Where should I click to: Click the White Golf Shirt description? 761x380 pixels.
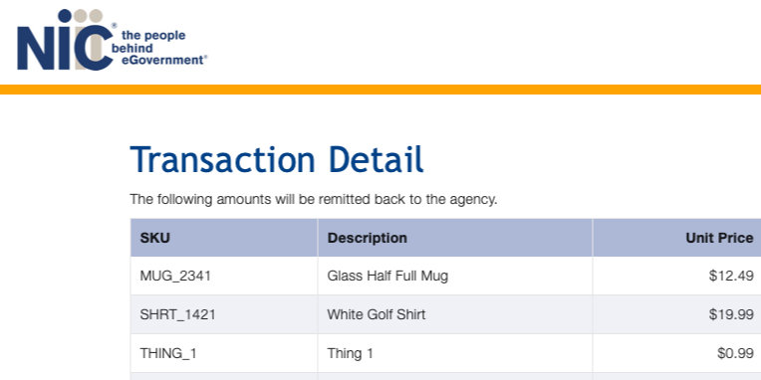click(377, 314)
